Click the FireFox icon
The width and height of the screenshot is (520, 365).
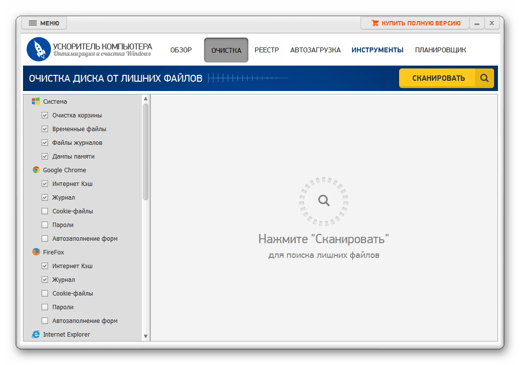coord(36,252)
